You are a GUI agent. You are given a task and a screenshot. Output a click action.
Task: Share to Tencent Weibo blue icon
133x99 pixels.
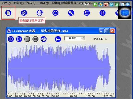click(111, 4)
